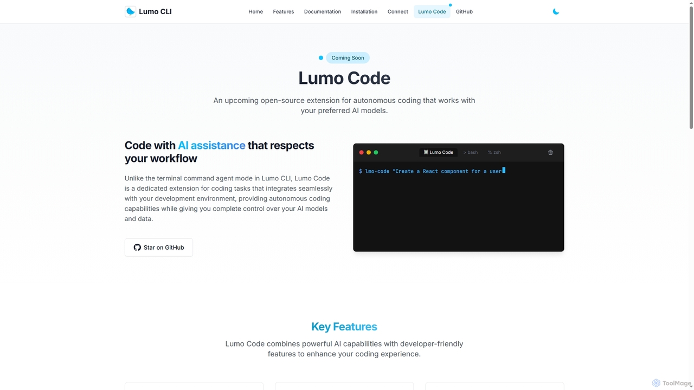The height and width of the screenshot is (390, 694).
Task: Switch to the zsh terminal tab
Action: point(494,152)
